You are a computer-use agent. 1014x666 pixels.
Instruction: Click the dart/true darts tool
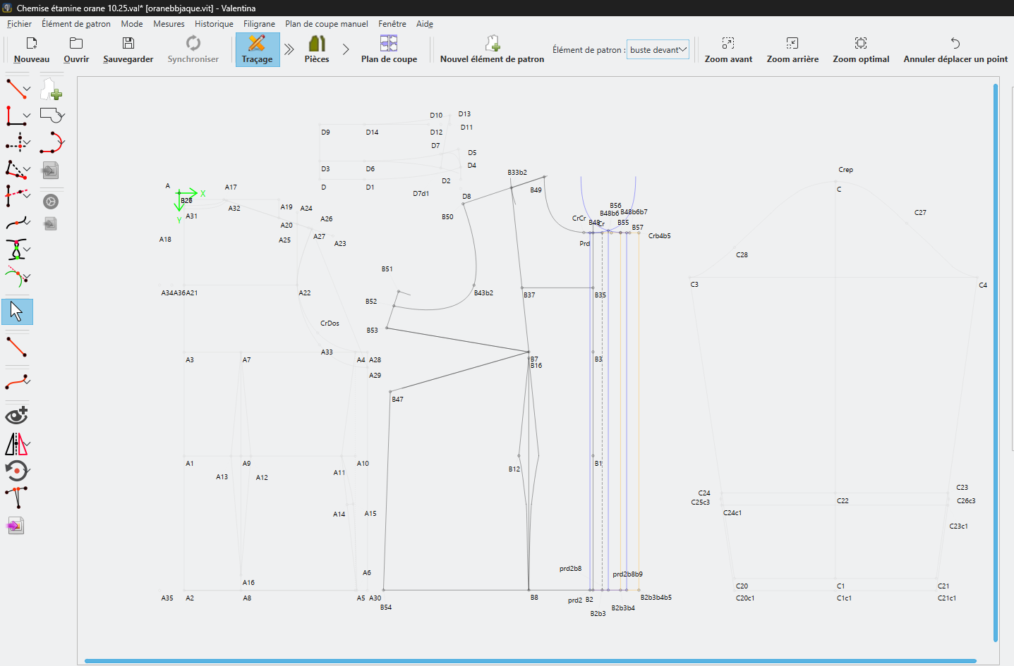(16, 249)
